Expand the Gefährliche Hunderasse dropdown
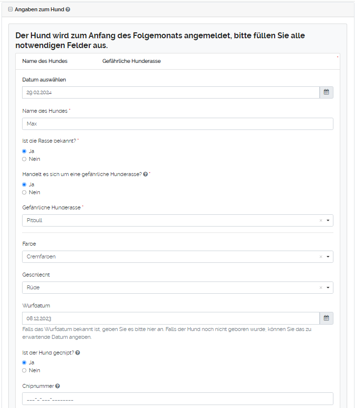Image resolution: width=355 pixels, height=408 pixels. 329,220
